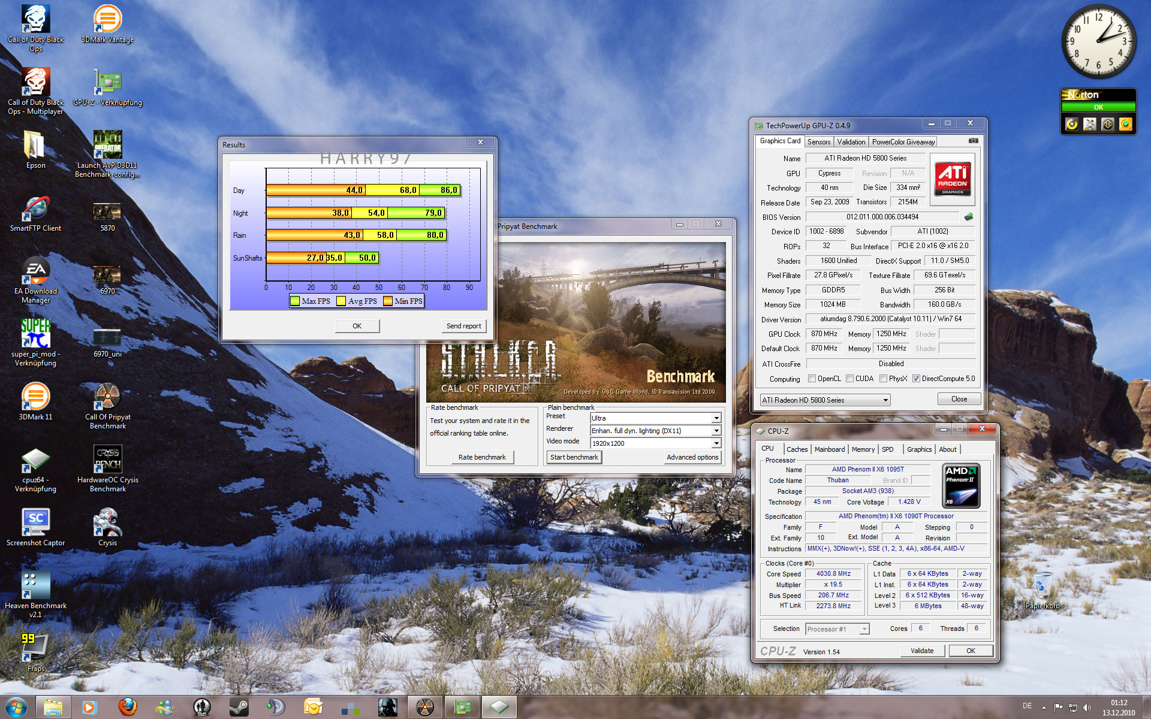Click the Windows Start orb
This screenshot has width=1151, height=719.
(16, 707)
